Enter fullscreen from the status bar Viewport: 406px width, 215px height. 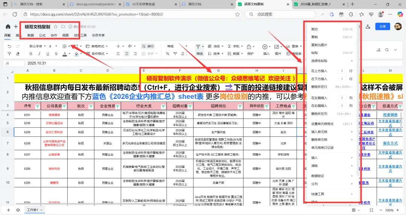(371, 210)
